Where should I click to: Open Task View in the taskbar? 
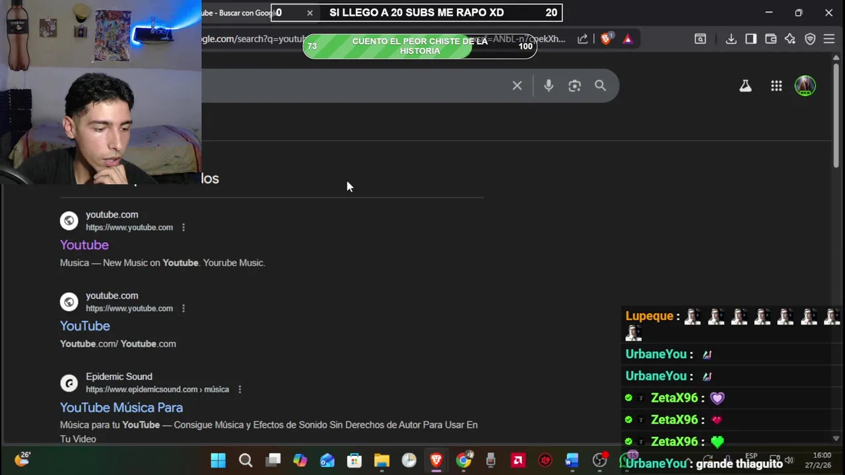click(273, 460)
